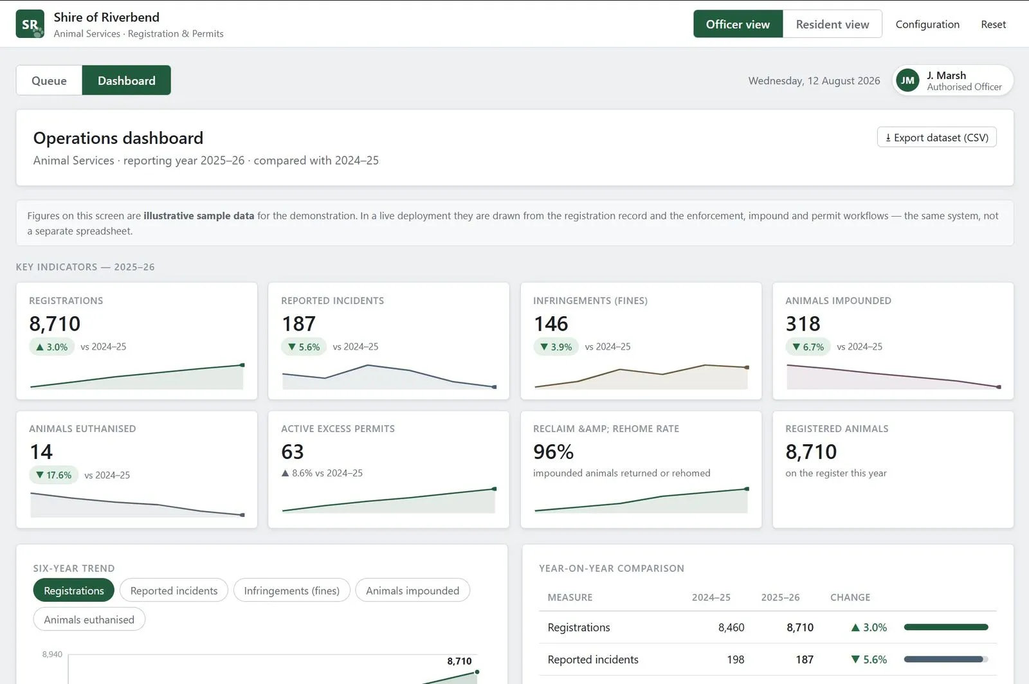Click the Infringements (Fines) 146 card

641,341
